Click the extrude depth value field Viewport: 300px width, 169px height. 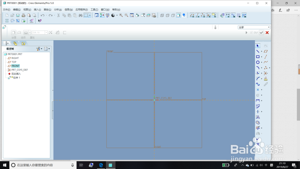point(38,32)
